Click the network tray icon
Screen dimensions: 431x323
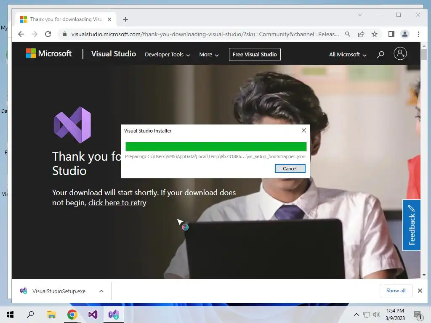(367, 315)
